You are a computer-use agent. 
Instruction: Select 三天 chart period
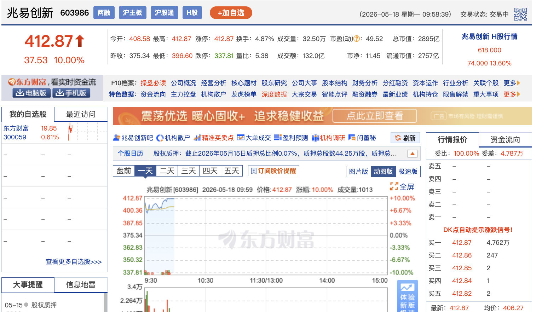[189, 171]
